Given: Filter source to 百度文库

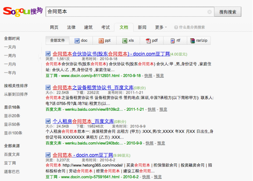Looking at the screenshot, I should [x=12, y=154].
